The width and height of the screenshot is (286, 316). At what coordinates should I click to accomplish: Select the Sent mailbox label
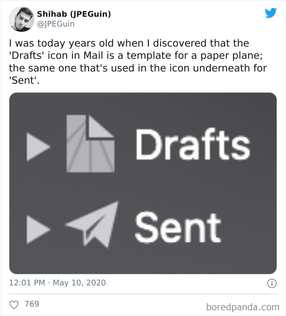[178, 227]
